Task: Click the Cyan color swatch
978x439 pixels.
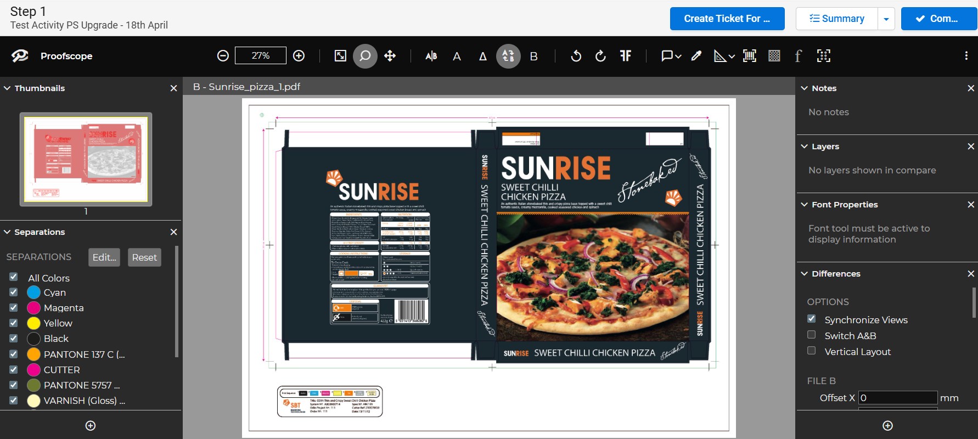Action: (34, 292)
